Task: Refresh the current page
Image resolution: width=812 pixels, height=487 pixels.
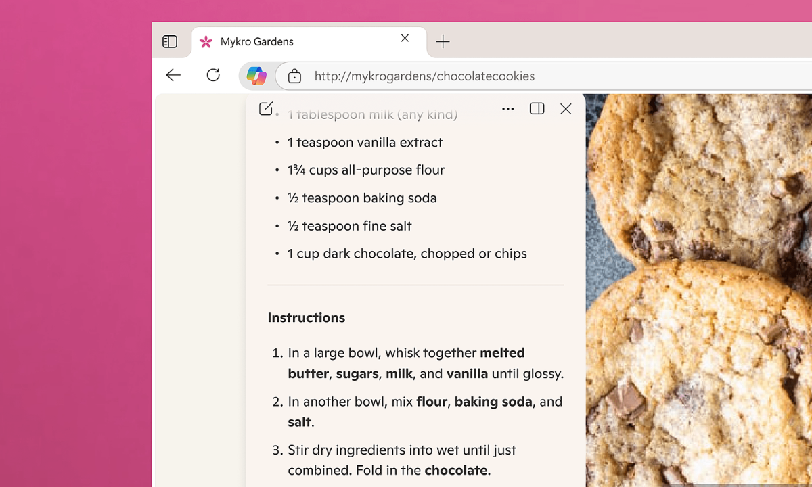Action: coord(213,76)
